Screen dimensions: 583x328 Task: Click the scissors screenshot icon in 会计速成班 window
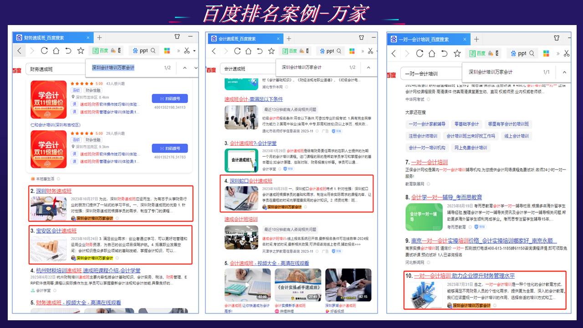tap(370, 51)
